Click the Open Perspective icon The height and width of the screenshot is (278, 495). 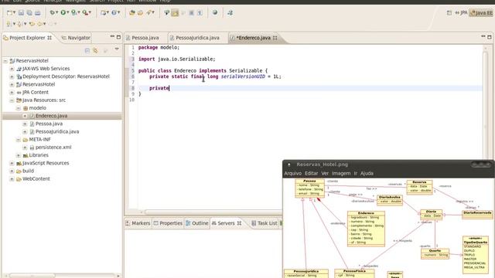[x=449, y=12]
